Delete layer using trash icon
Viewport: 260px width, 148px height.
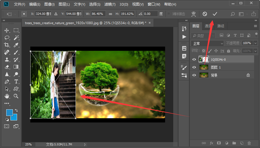[249, 143]
